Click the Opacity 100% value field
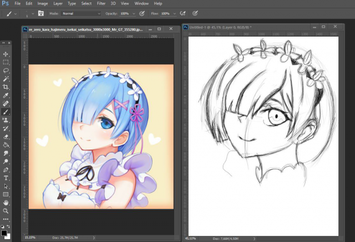This screenshot has width=355, height=242. click(x=125, y=13)
